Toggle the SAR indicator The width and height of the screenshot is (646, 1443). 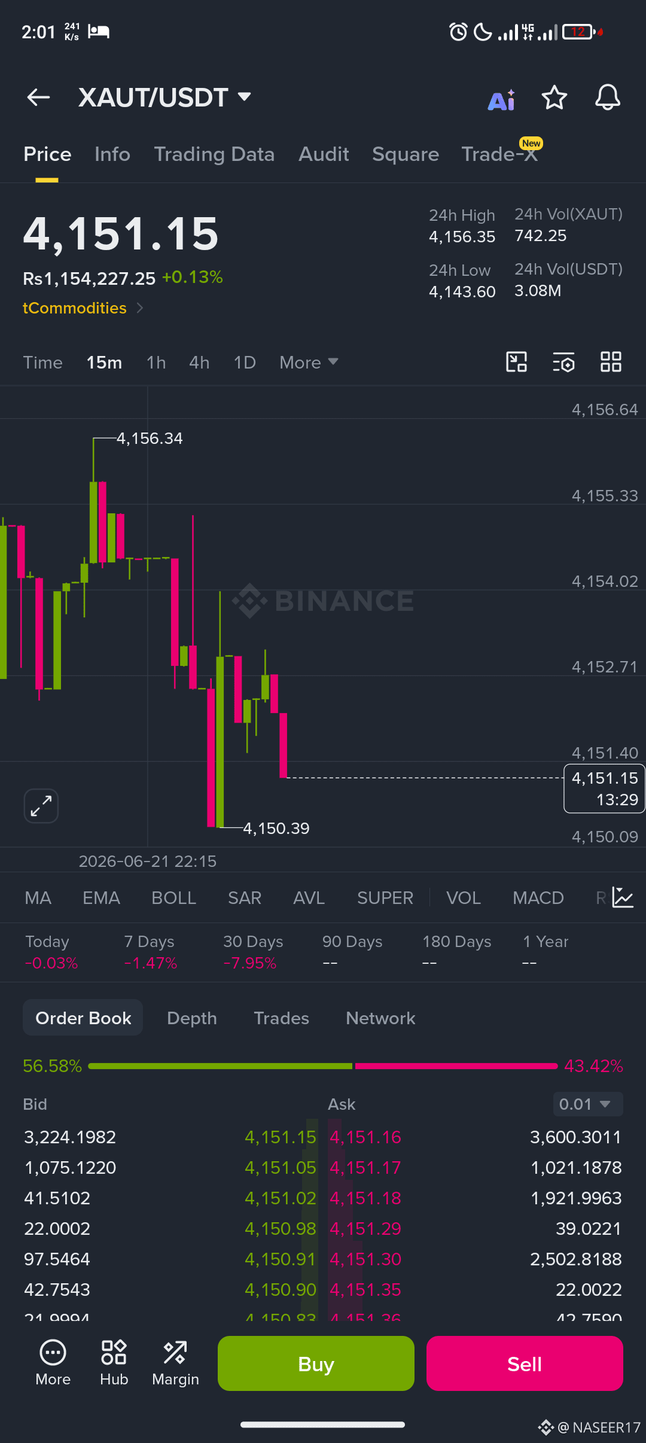click(x=245, y=898)
